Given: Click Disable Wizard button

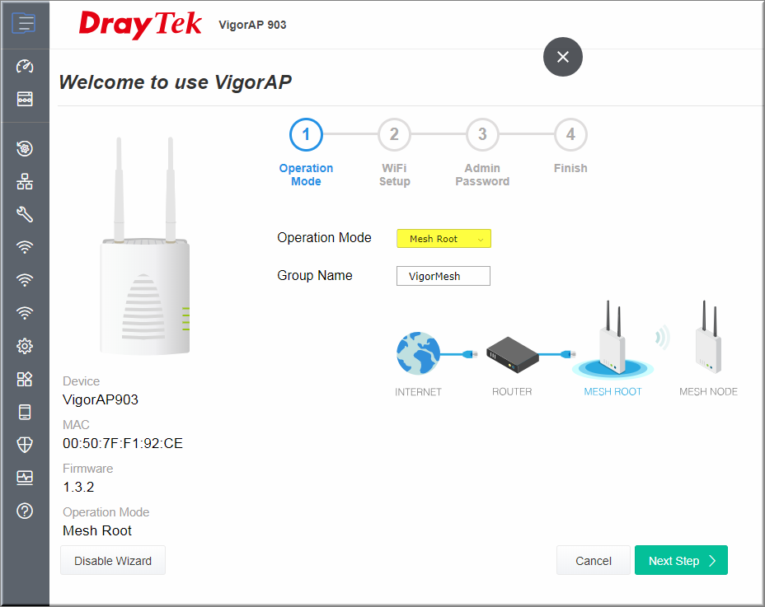Looking at the screenshot, I should point(113,560).
